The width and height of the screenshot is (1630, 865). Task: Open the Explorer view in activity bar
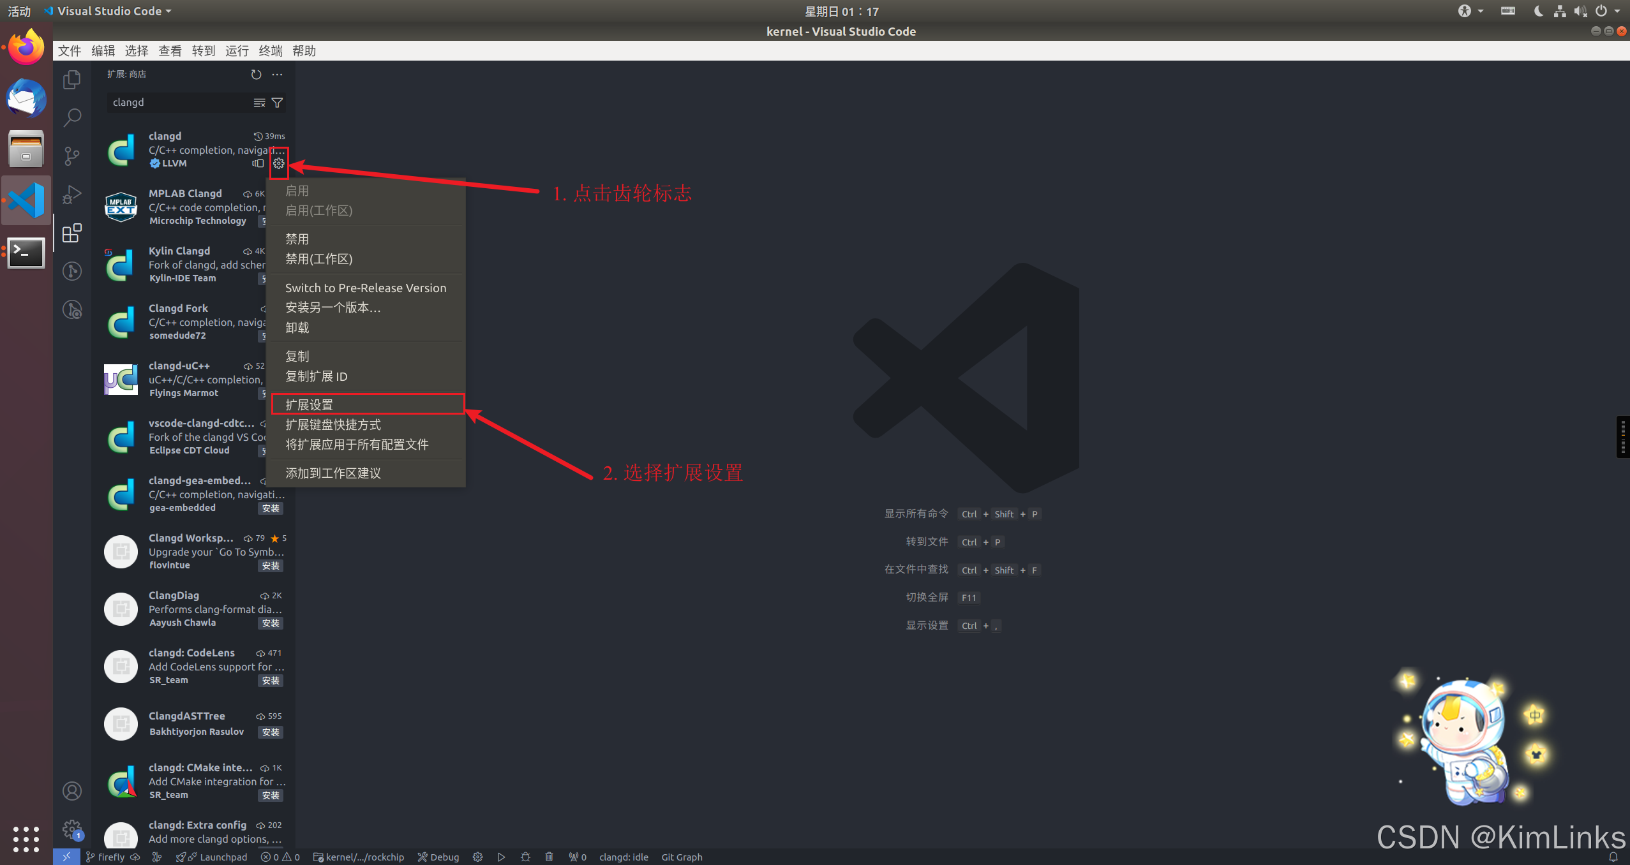72,80
